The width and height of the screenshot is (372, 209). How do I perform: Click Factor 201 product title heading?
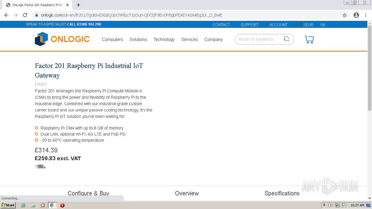pos(89,70)
